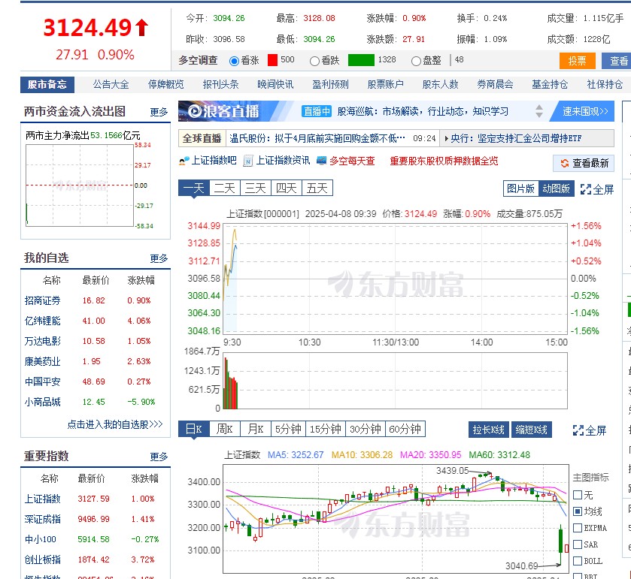The width and height of the screenshot is (631, 579).
Task: Click the 缩短K线 button
Action: coord(532,430)
